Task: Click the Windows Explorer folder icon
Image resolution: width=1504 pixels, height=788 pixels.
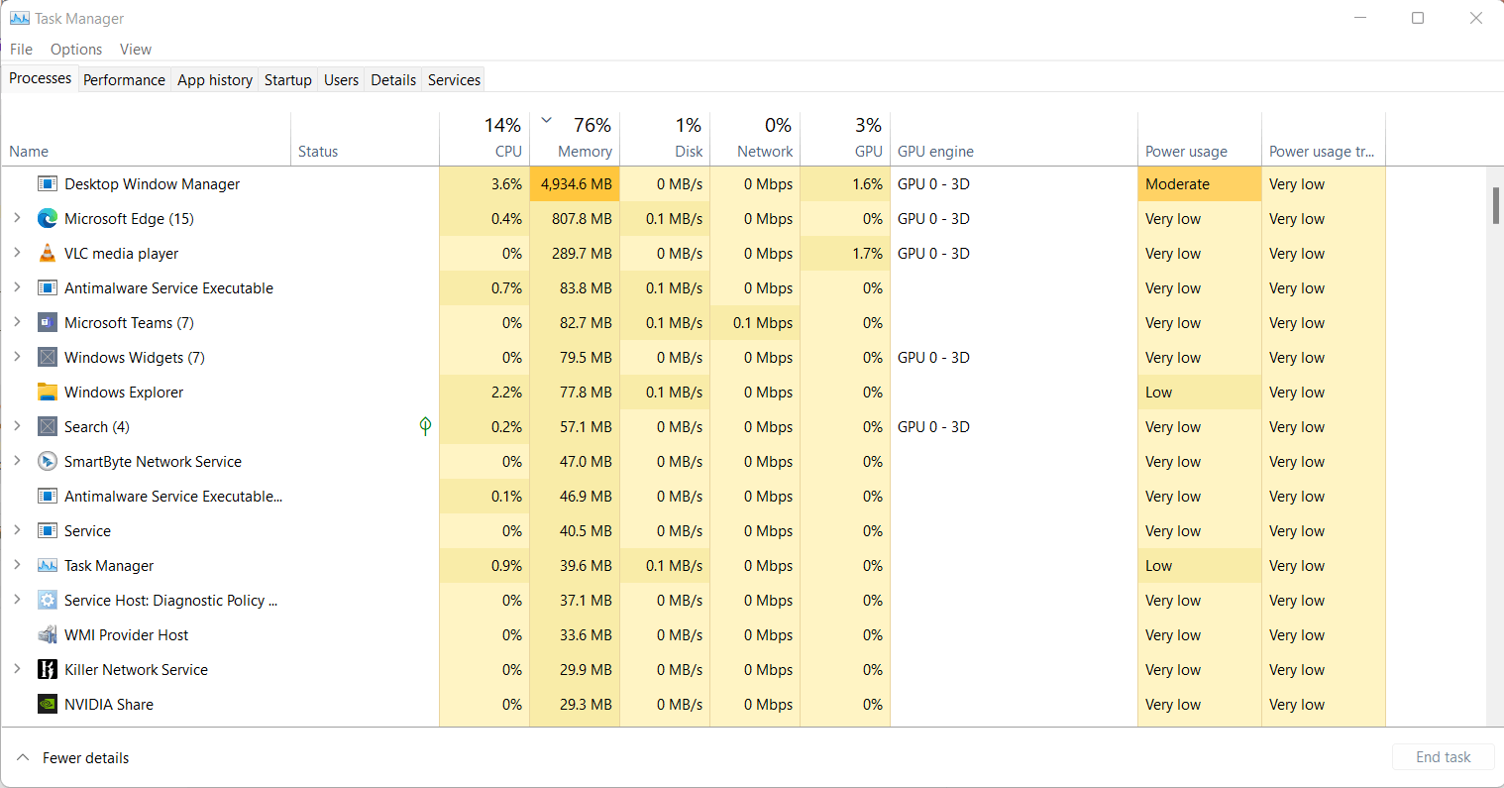Action: (x=47, y=393)
